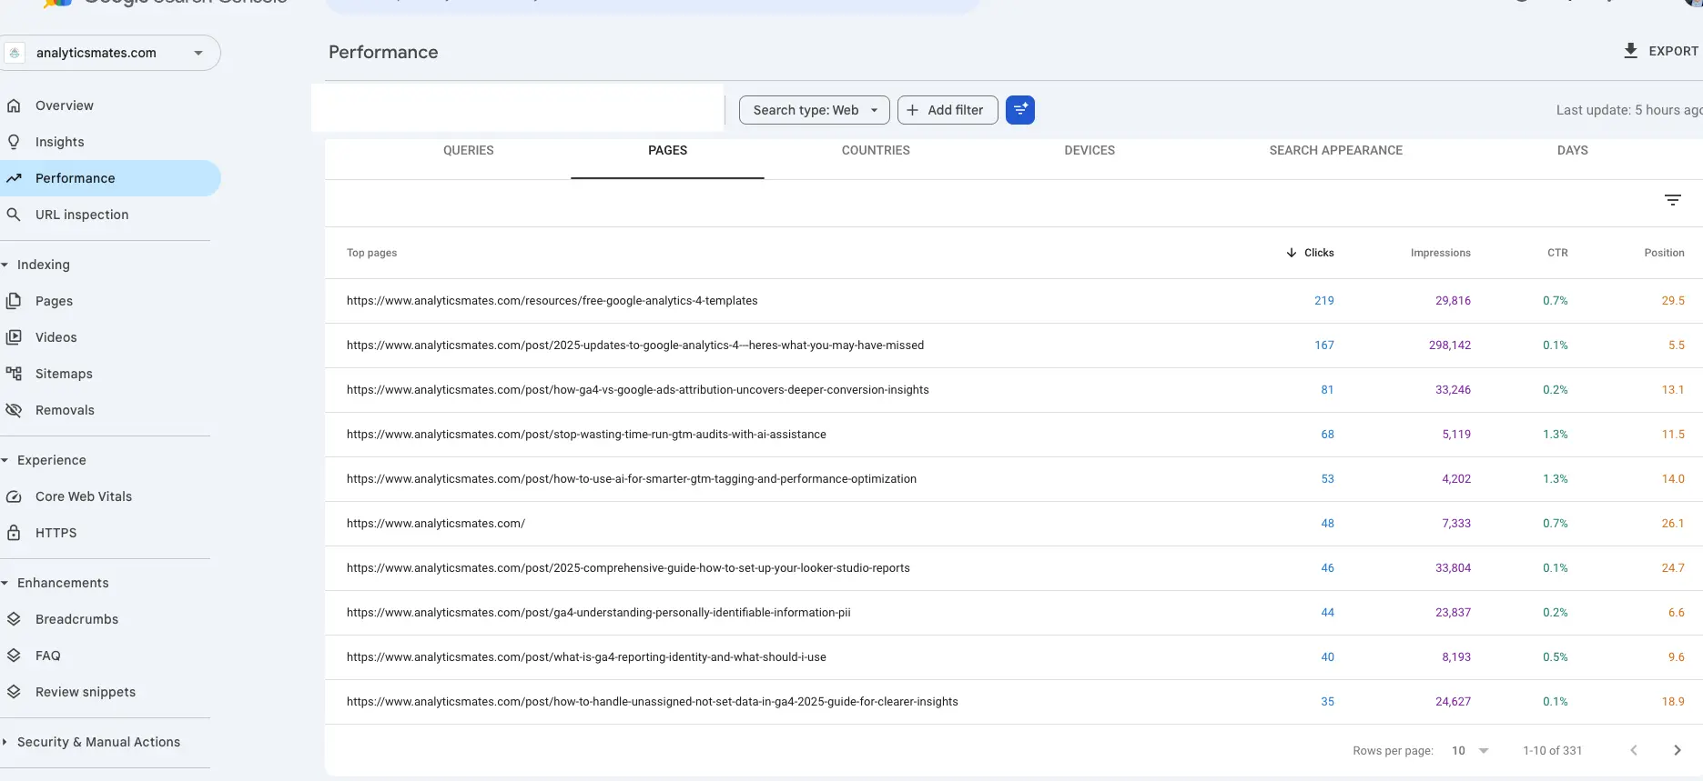Select the looker-studio-reports URL row
The width and height of the screenshot is (1703, 781).
coord(1014,568)
